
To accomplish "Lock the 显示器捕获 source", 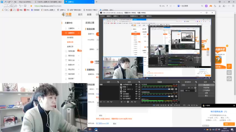I will (x=139, y=99).
